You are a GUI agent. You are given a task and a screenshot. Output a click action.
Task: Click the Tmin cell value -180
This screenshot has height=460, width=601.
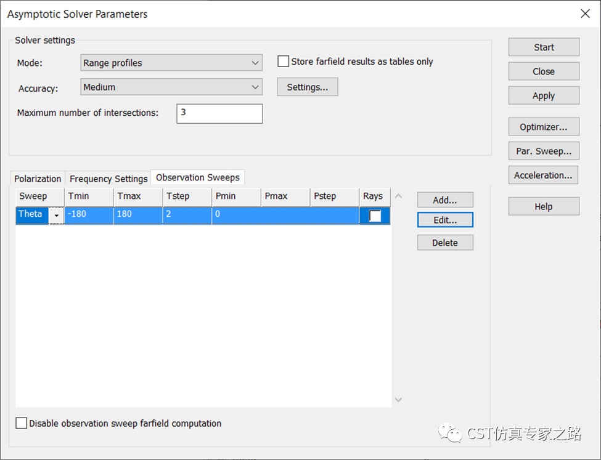click(89, 216)
